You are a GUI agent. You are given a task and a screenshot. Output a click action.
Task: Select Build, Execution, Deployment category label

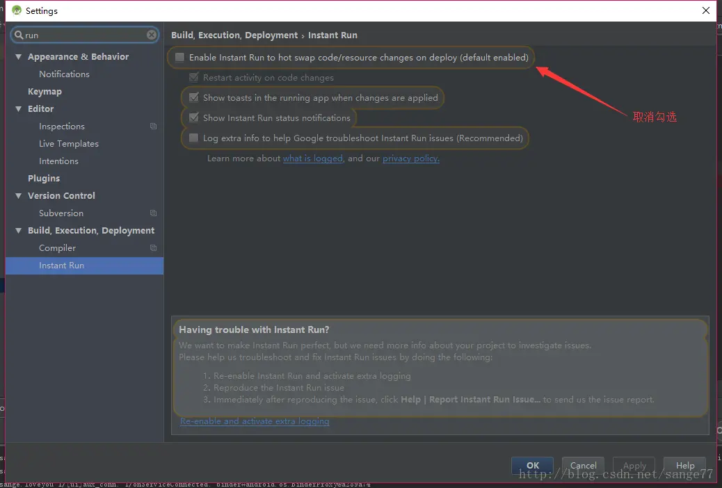(x=91, y=231)
